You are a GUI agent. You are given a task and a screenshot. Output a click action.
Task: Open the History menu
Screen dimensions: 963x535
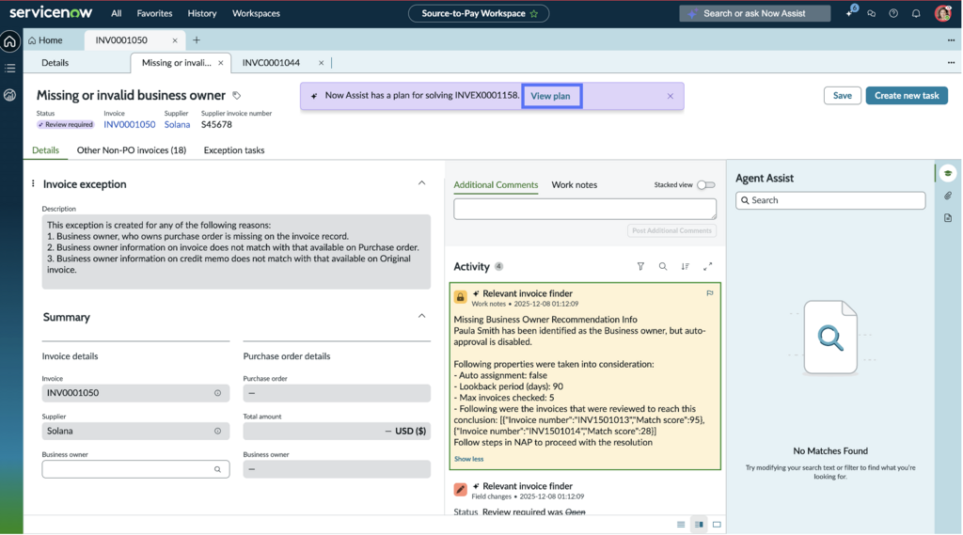coord(202,13)
